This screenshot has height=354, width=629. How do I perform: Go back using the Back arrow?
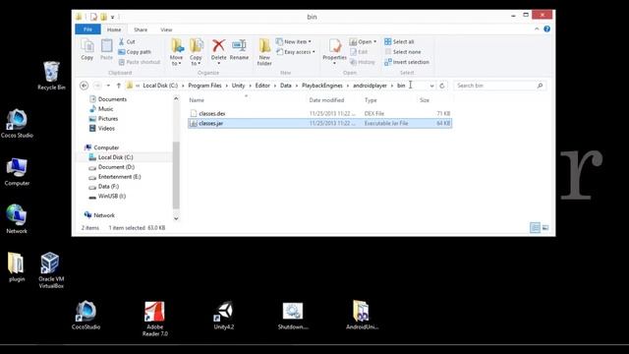[84, 86]
